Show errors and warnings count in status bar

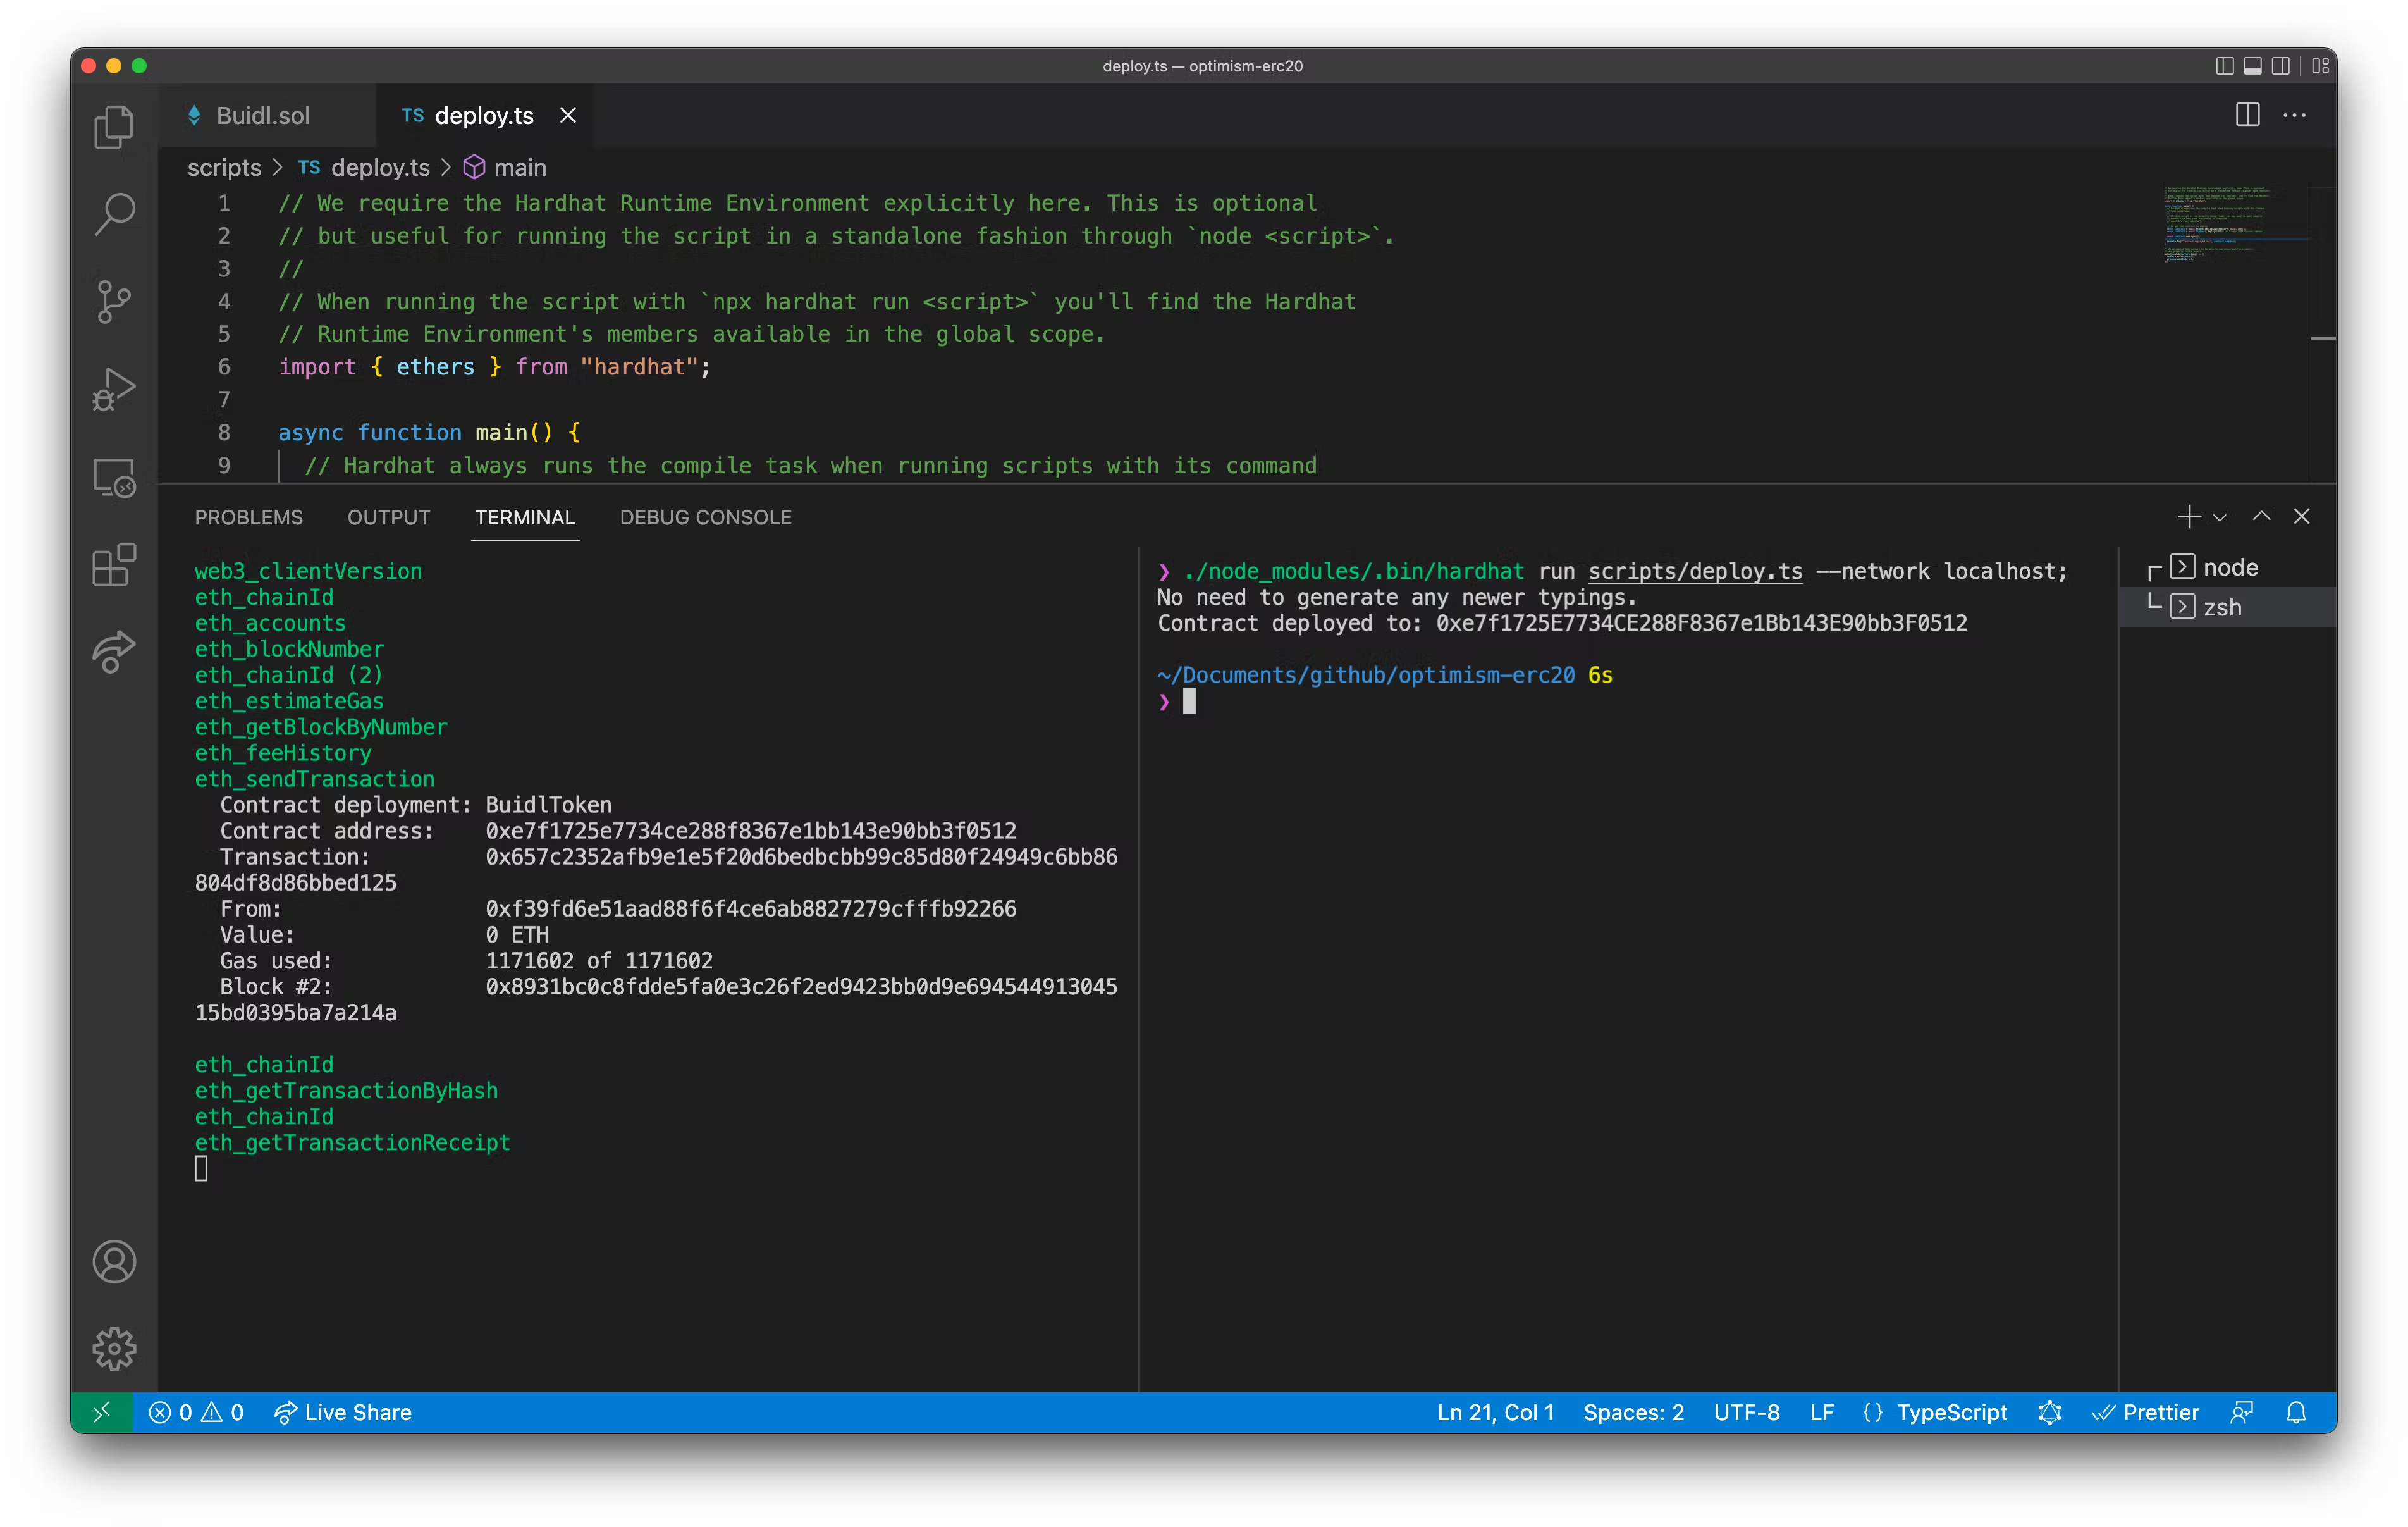pyautogui.click(x=196, y=1412)
